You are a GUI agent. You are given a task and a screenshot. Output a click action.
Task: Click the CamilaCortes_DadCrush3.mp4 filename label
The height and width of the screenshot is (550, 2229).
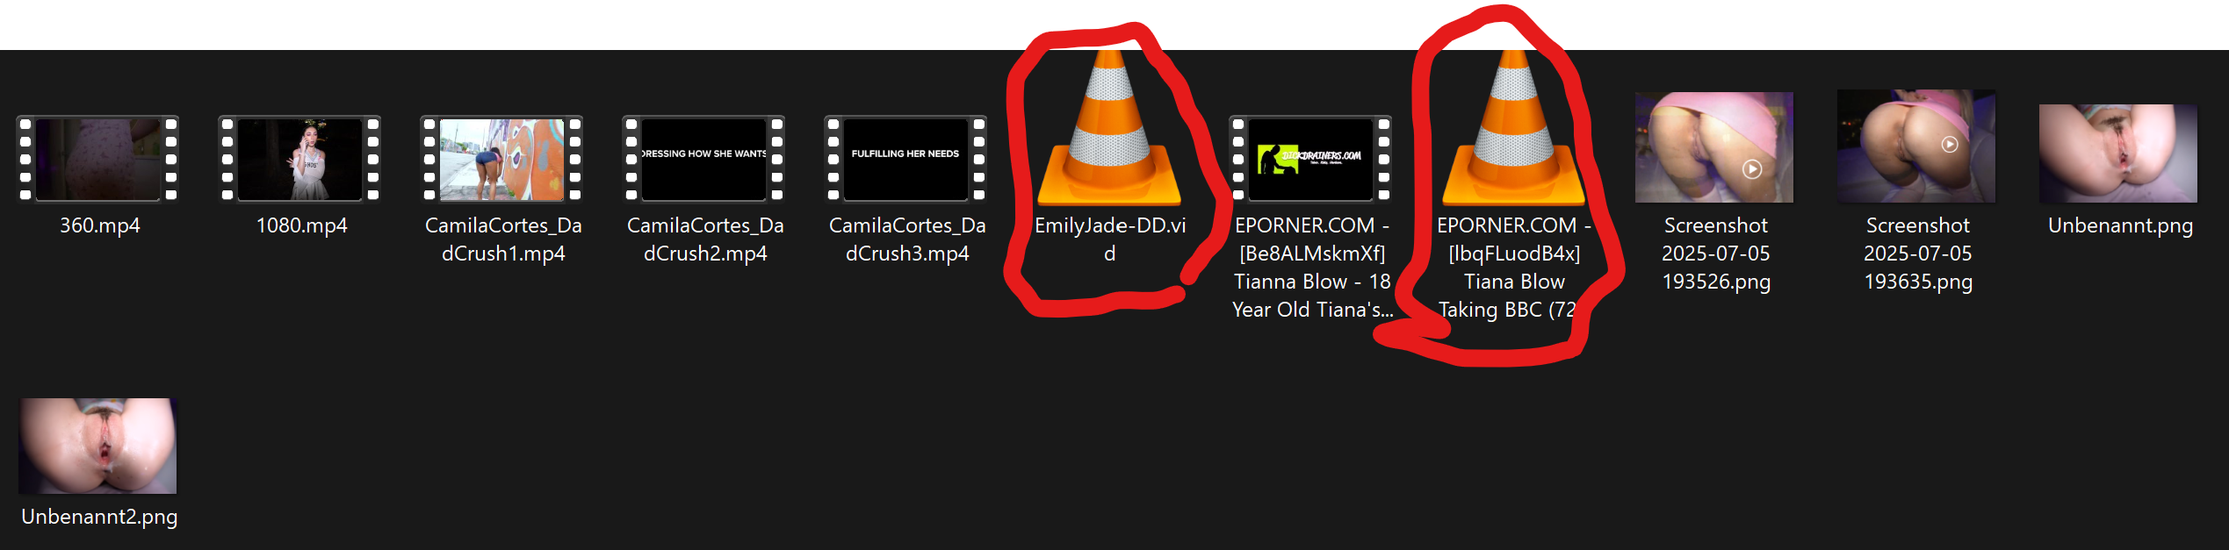pyautogui.click(x=907, y=239)
